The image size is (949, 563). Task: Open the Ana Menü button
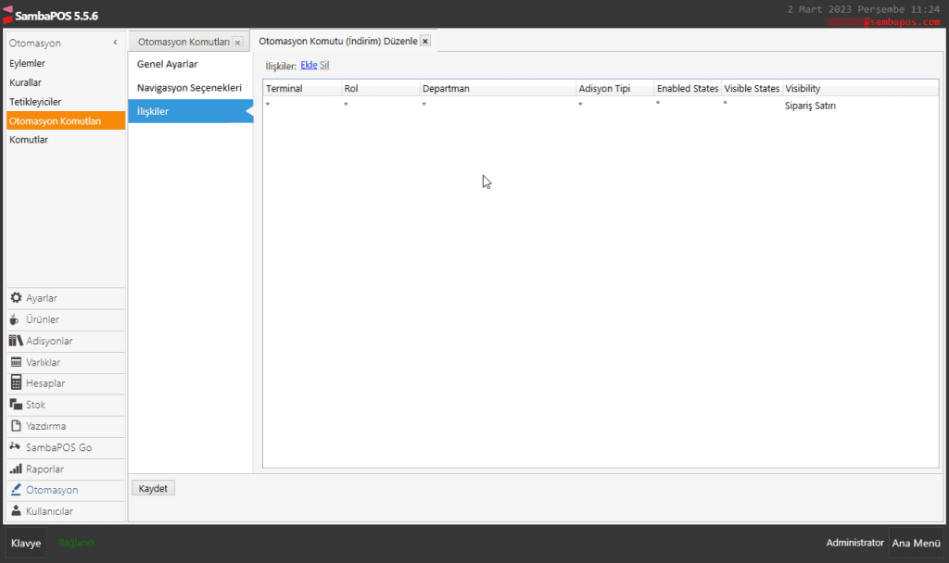pos(916,544)
